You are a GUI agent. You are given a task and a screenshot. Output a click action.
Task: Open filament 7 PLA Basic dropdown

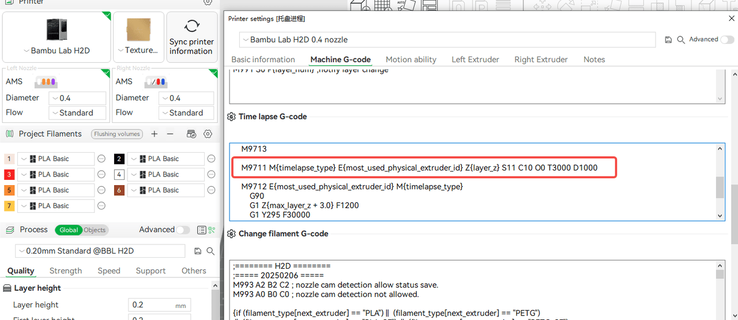(x=56, y=206)
